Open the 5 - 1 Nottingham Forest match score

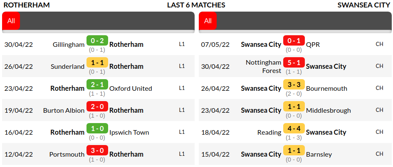click(294, 63)
